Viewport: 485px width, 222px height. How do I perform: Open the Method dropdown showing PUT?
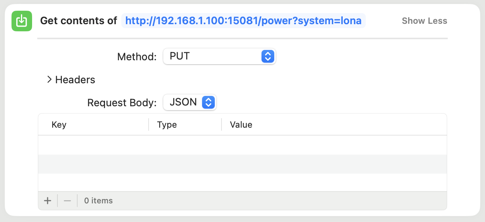click(x=219, y=56)
